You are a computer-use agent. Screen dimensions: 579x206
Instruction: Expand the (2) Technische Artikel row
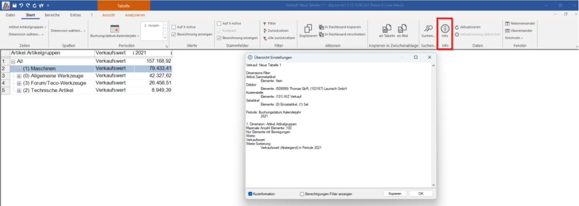pyautogui.click(x=19, y=90)
